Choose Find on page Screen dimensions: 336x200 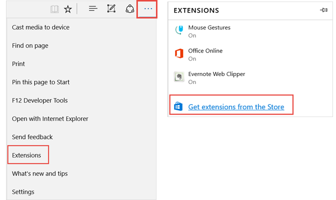click(30, 45)
